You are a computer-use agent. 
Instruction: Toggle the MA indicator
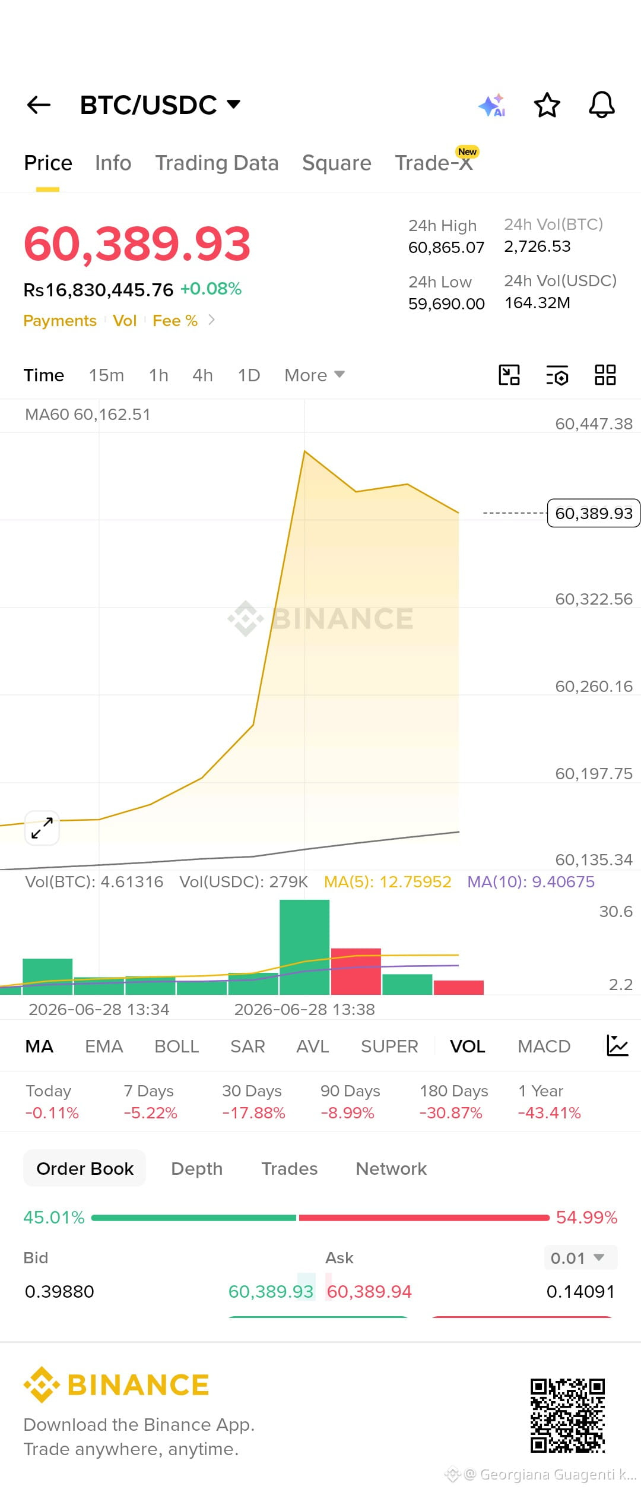39,1047
